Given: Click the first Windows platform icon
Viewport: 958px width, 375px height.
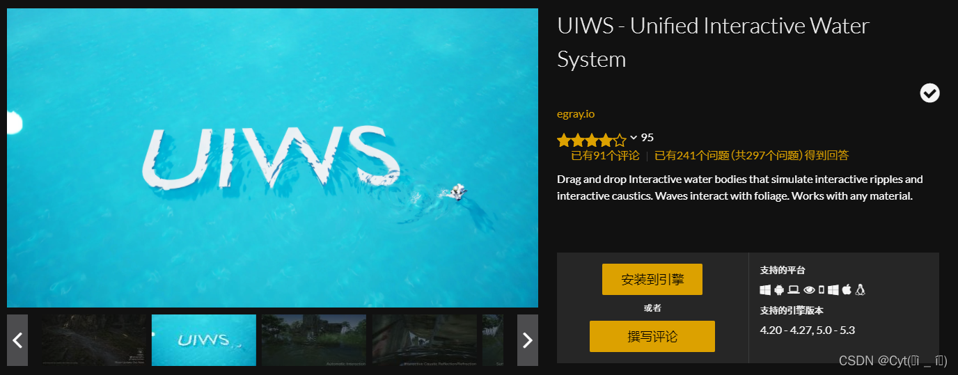Looking at the screenshot, I should (x=765, y=290).
